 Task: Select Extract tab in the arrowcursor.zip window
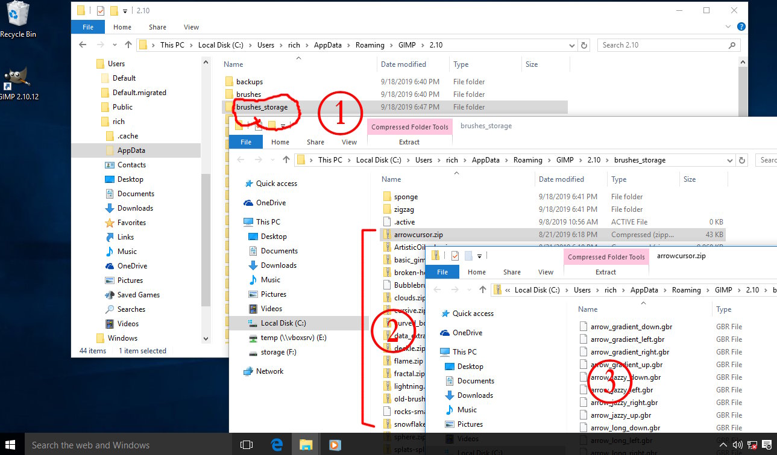[606, 272]
